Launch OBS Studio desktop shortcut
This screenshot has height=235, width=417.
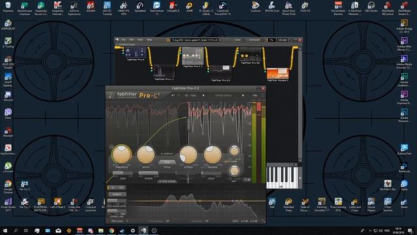(371, 7)
